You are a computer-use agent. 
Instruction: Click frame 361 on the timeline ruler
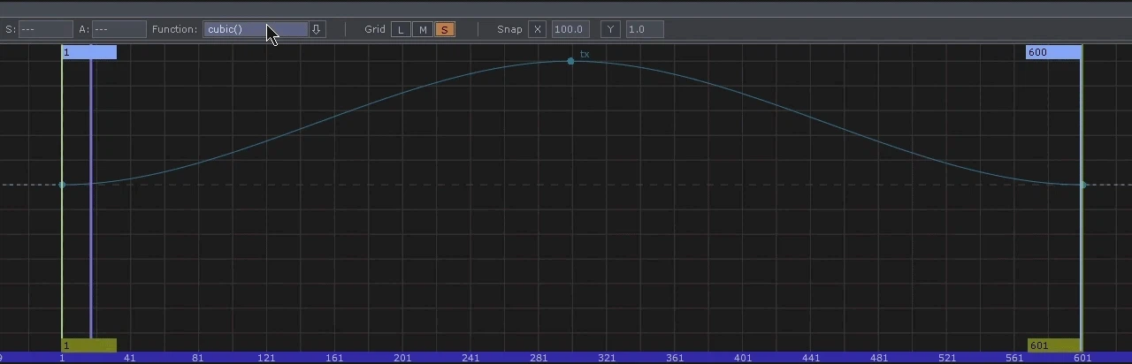coord(675,358)
